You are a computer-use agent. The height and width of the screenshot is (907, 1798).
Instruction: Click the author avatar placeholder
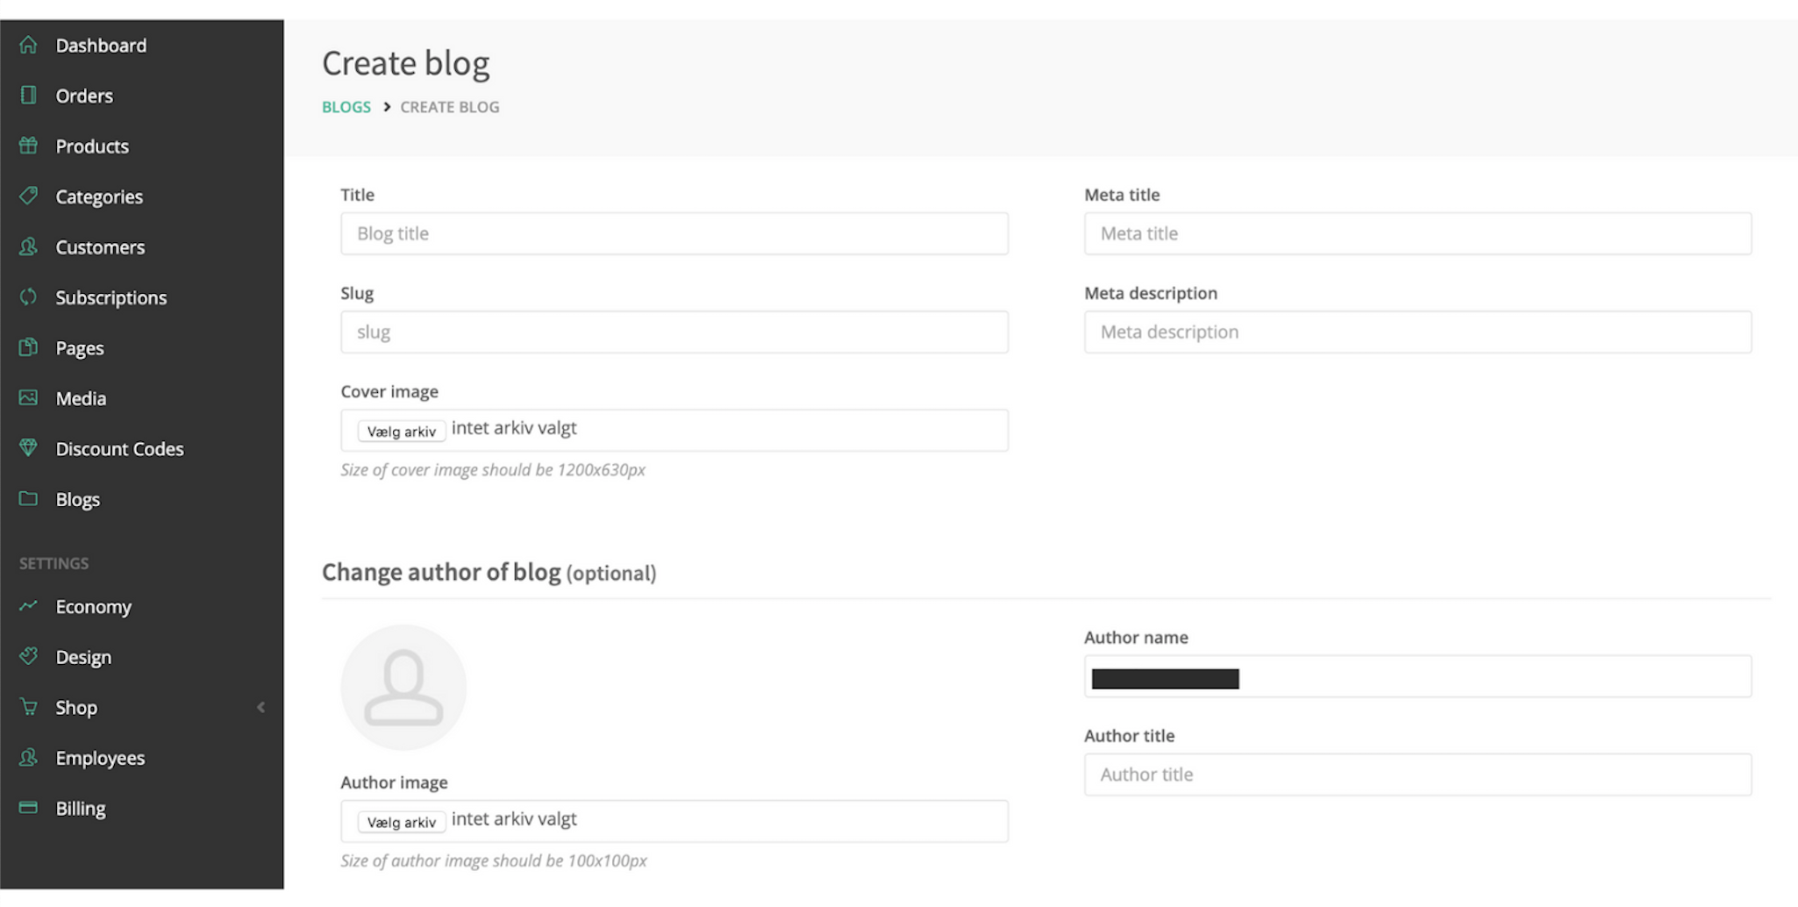[x=403, y=688]
